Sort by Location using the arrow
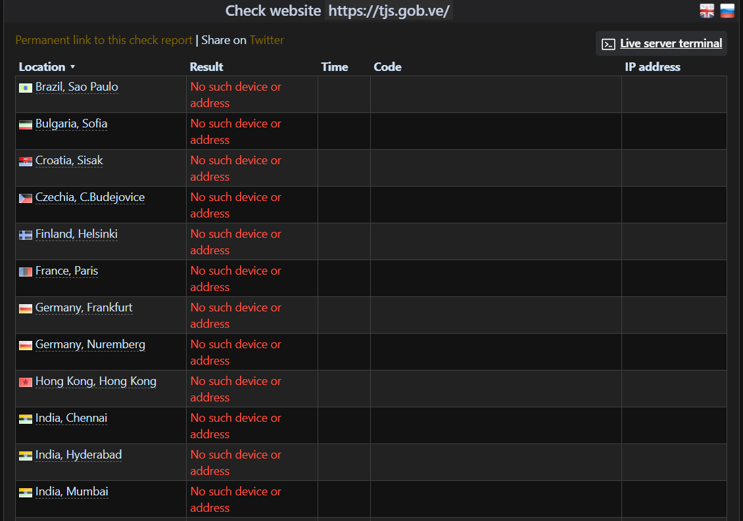743x521 pixels. tap(72, 67)
